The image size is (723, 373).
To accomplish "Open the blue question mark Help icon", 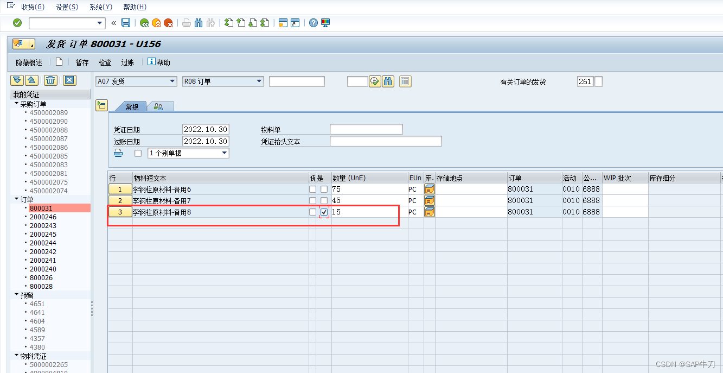I will click(313, 23).
